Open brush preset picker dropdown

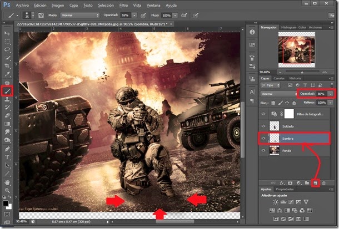33,16
